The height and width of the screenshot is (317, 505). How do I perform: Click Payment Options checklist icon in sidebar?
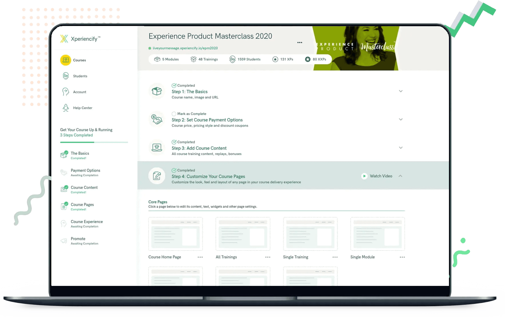[64, 172]
